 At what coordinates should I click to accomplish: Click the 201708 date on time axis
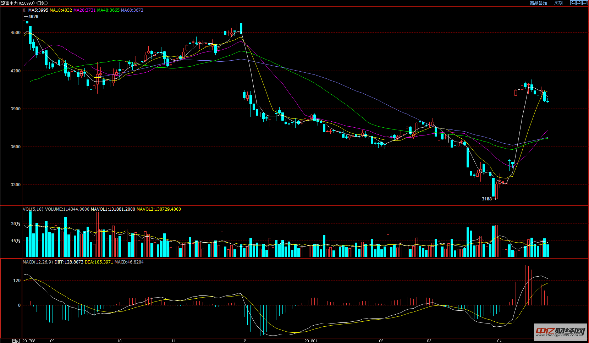(x=29, y=341)
